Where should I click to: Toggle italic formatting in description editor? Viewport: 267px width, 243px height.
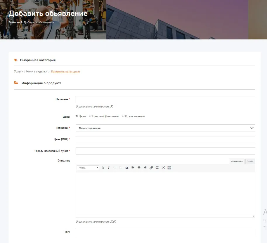coord(109,168)
